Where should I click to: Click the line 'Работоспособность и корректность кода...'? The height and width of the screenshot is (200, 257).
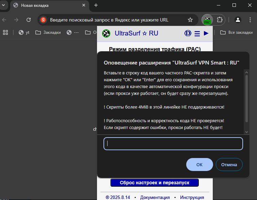[x=164, y=120]
